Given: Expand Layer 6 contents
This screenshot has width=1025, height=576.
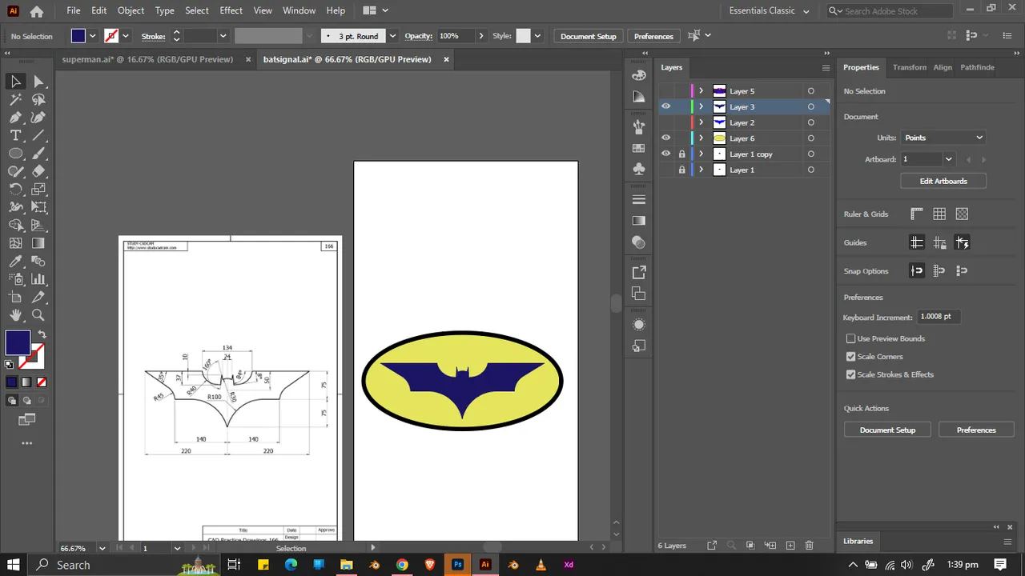Looking at the screenshot, I should 701,138.
